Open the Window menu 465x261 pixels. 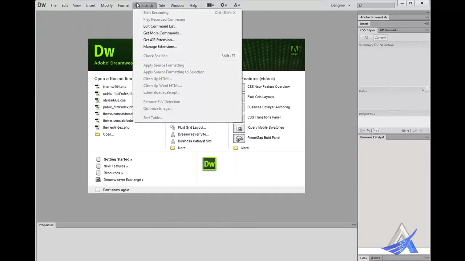177,5
